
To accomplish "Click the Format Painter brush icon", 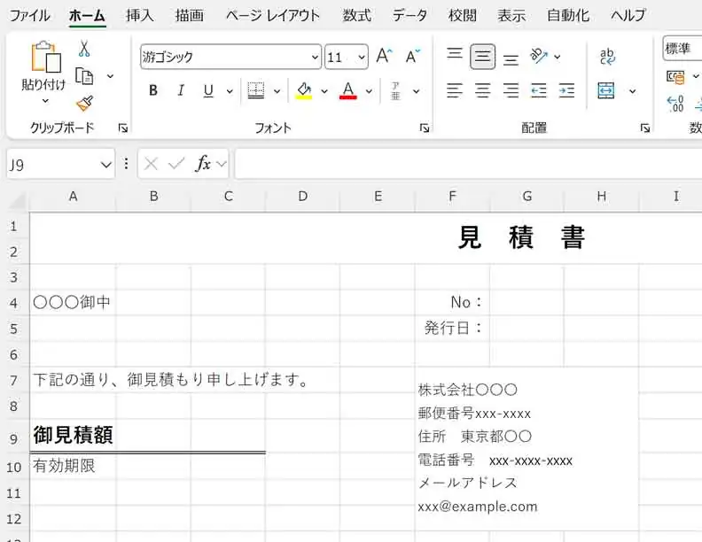I will (84, 104).
